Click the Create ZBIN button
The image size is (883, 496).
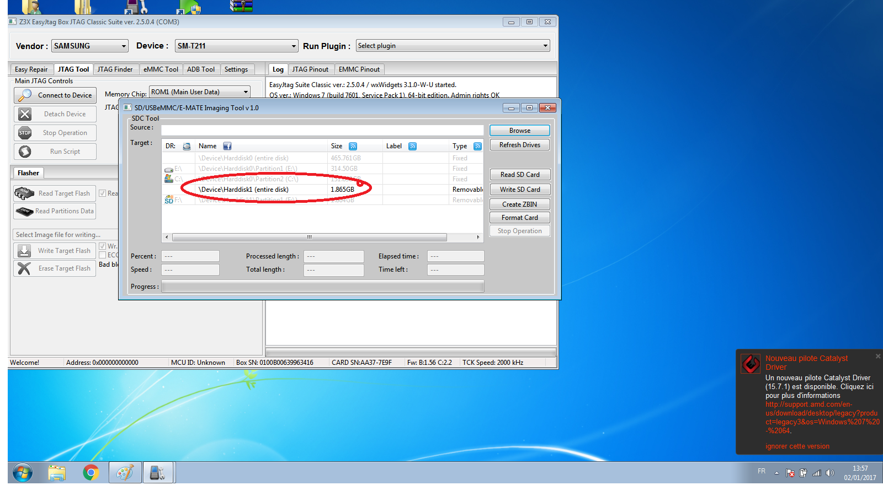[x=520, y=204]
